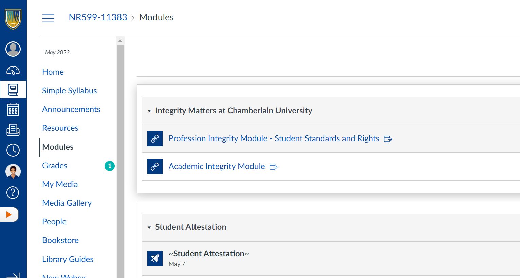Click the course menu scrollbar up arrow
Screen dimensions: 520x278
(120, 41)
